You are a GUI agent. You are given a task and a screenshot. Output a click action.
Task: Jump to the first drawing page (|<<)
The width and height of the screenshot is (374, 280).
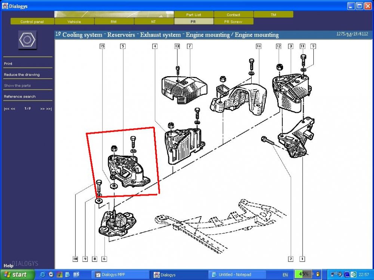click(x=7, y=109)
